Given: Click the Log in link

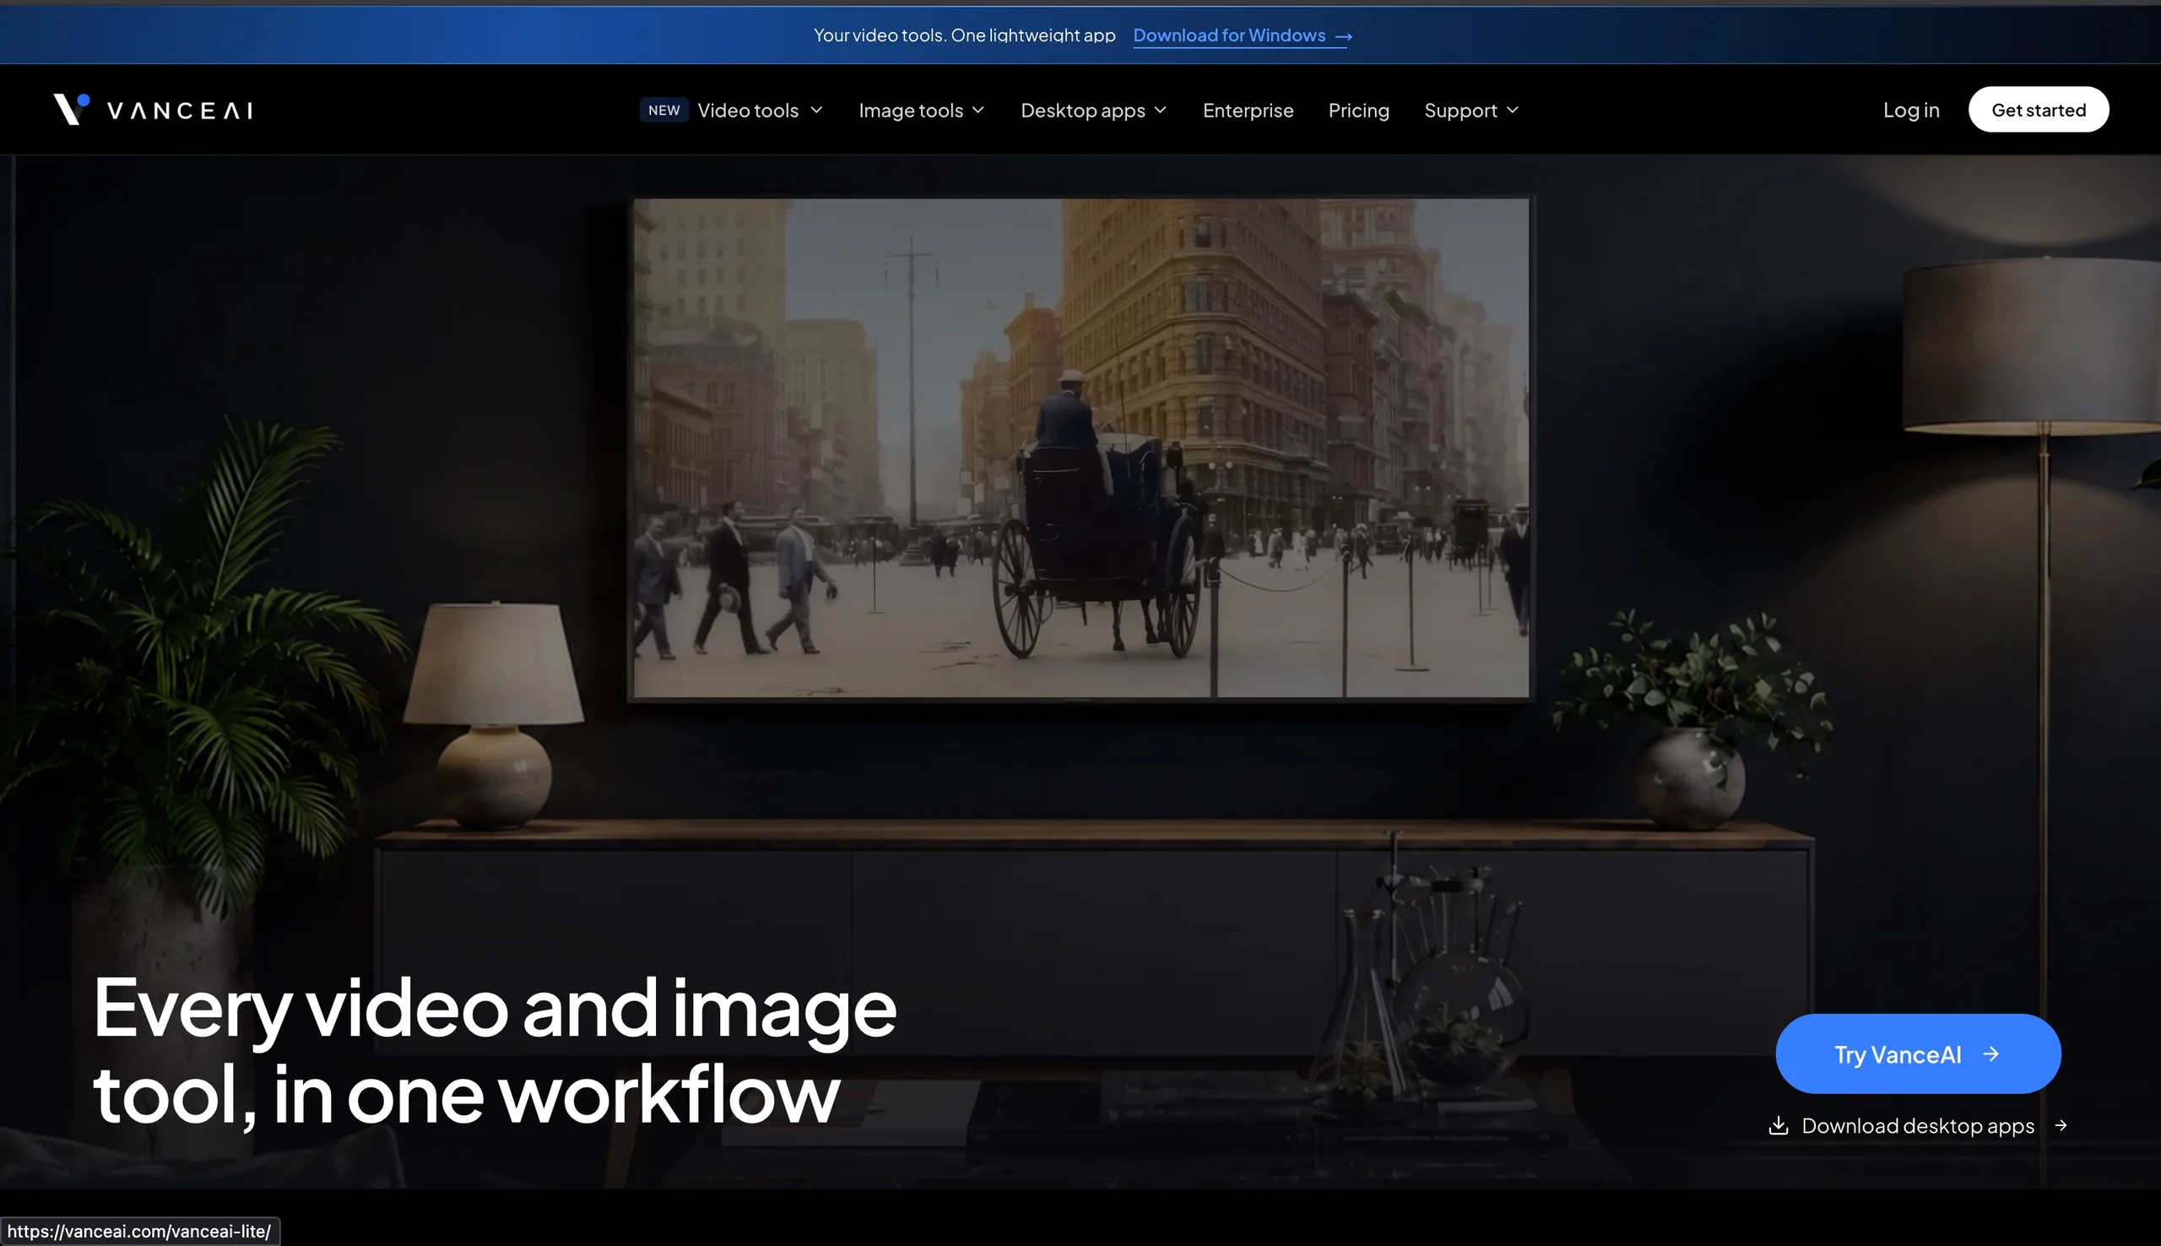Looking at the screenshot, I should coord(1910,110).
